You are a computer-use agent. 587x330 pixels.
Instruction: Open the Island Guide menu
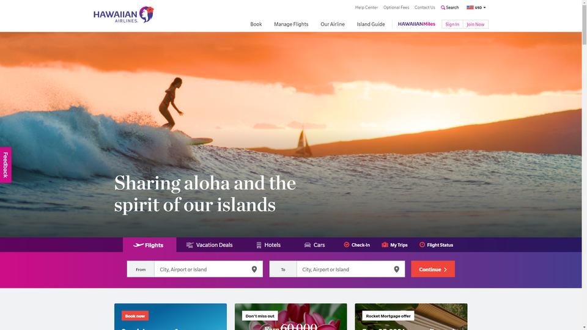pyautogui.click(x=371, y=24)
